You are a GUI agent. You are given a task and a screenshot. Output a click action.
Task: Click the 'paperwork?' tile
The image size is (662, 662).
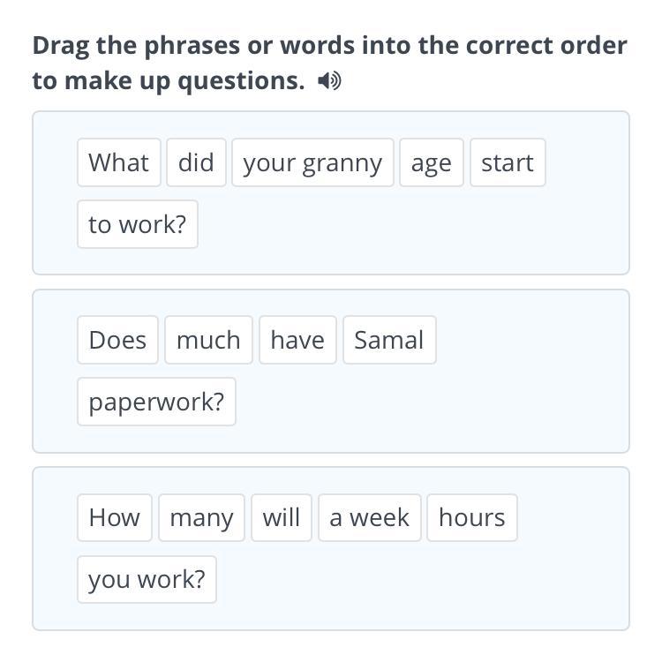coord(156,402)
